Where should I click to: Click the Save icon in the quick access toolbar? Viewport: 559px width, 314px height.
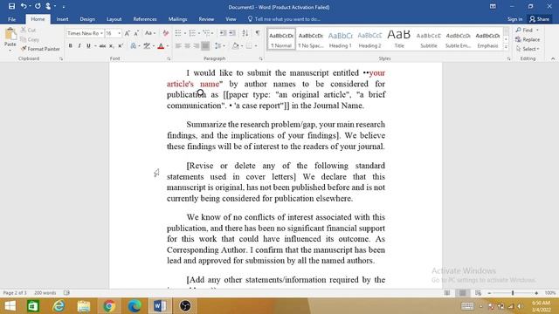coord(11,6)
